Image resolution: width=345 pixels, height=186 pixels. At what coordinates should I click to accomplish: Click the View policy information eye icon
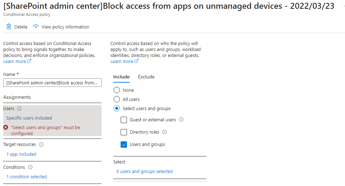[36, 26]
